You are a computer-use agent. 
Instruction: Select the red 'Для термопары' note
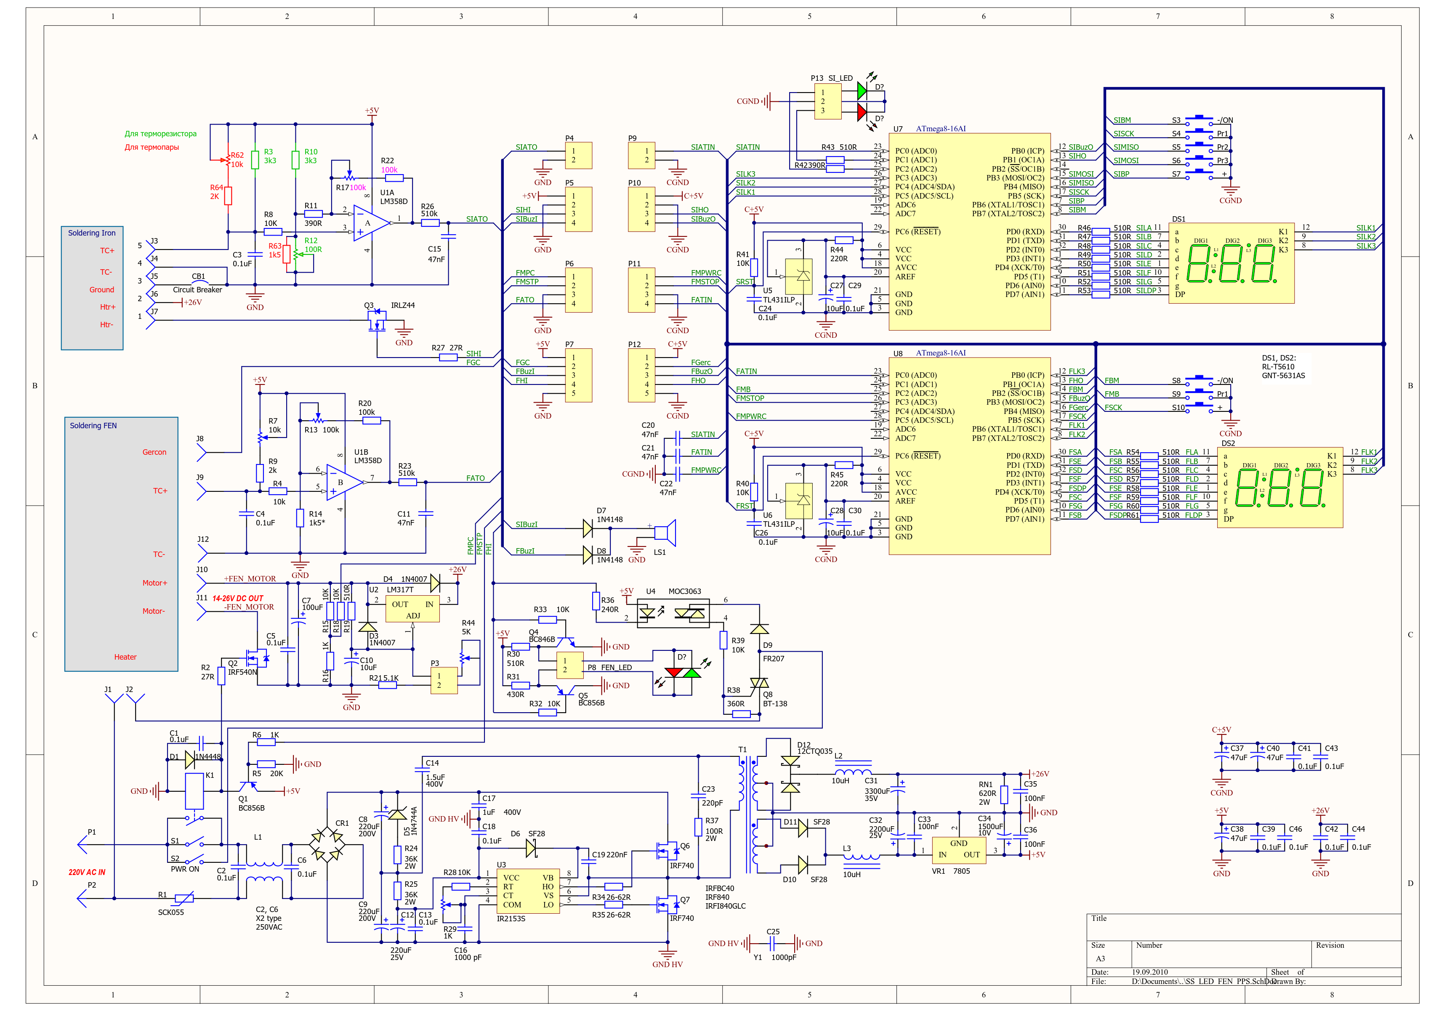coord(152,147)
